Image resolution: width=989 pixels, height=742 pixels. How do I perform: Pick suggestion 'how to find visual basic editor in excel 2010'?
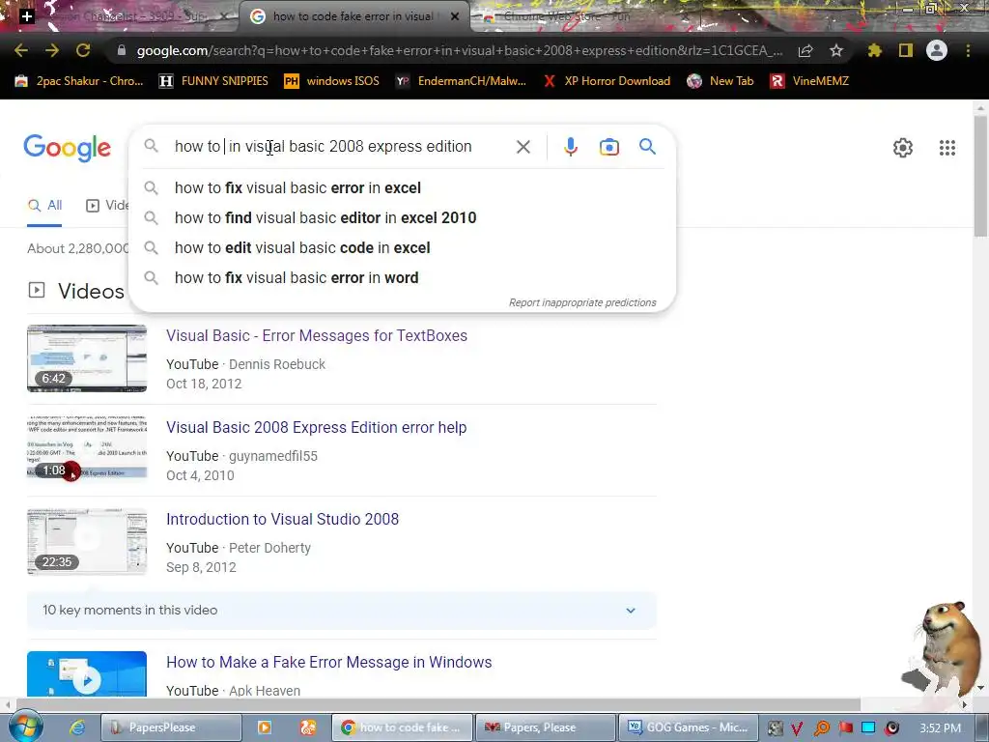point(403,217)
